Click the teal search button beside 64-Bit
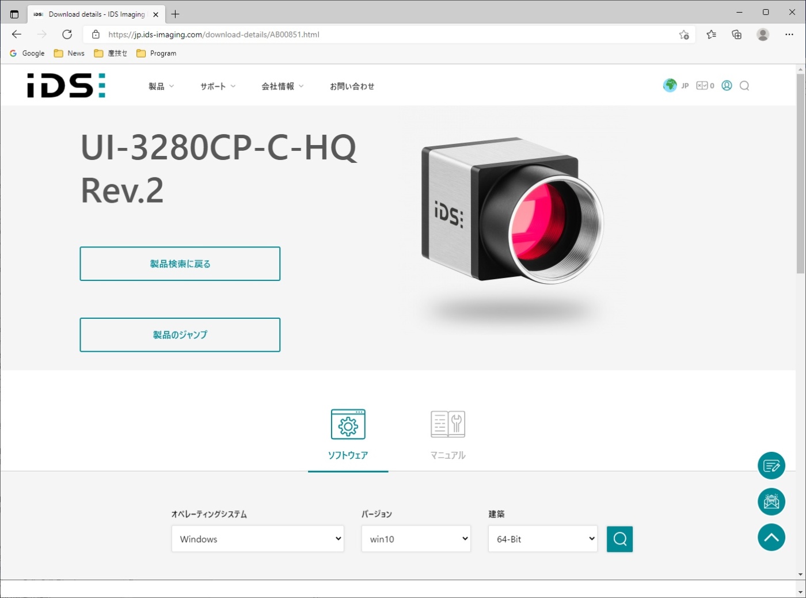 619,539
